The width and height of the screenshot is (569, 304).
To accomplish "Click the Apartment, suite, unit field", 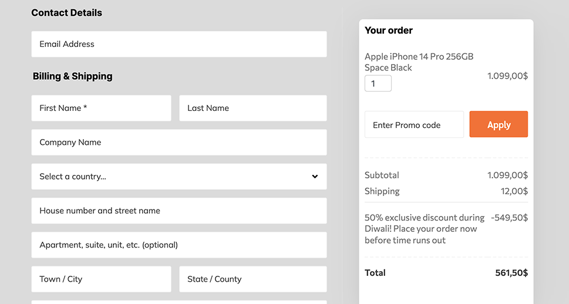I will pos(179,245).
